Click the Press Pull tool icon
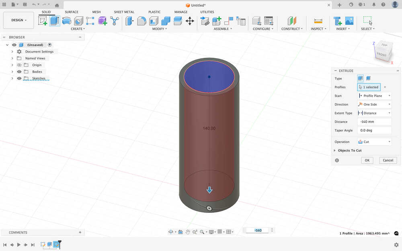The image size is (402, 251). [129, 21]
